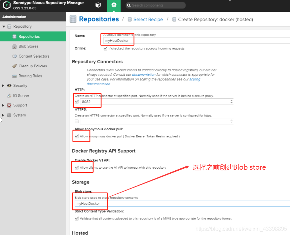Click the Select Recipe breadcrumb icon

[130, 20]
